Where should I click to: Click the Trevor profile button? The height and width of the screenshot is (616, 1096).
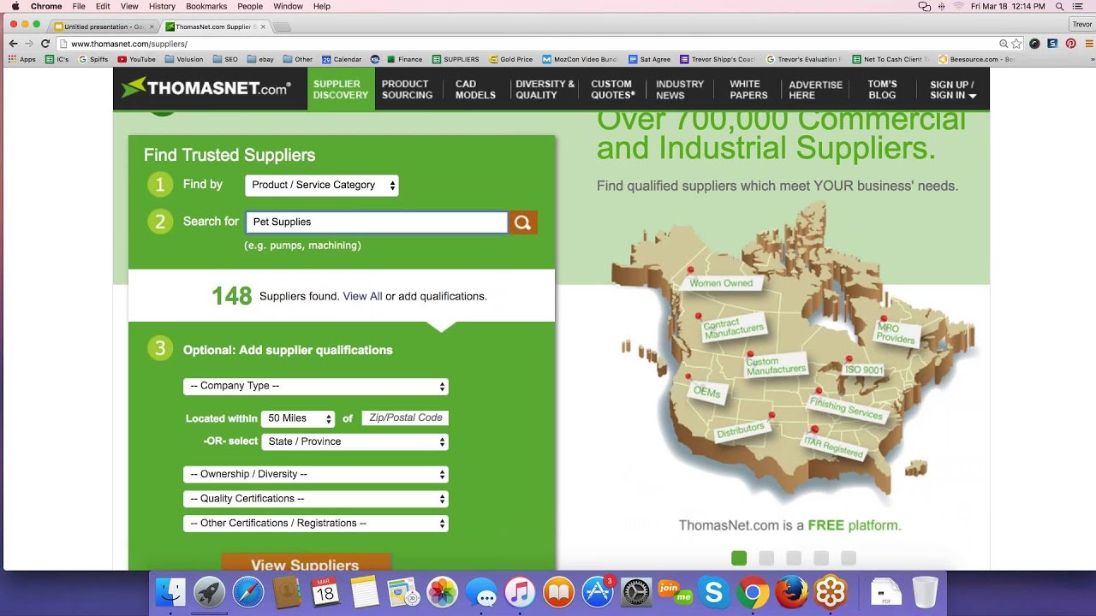[1082, 25]
